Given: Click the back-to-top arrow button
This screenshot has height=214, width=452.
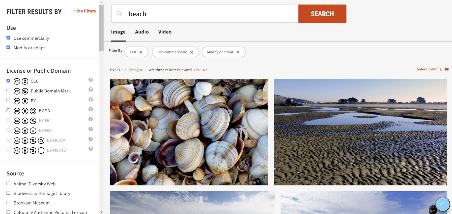Looking at the screenshot, I should click(443, 204).
